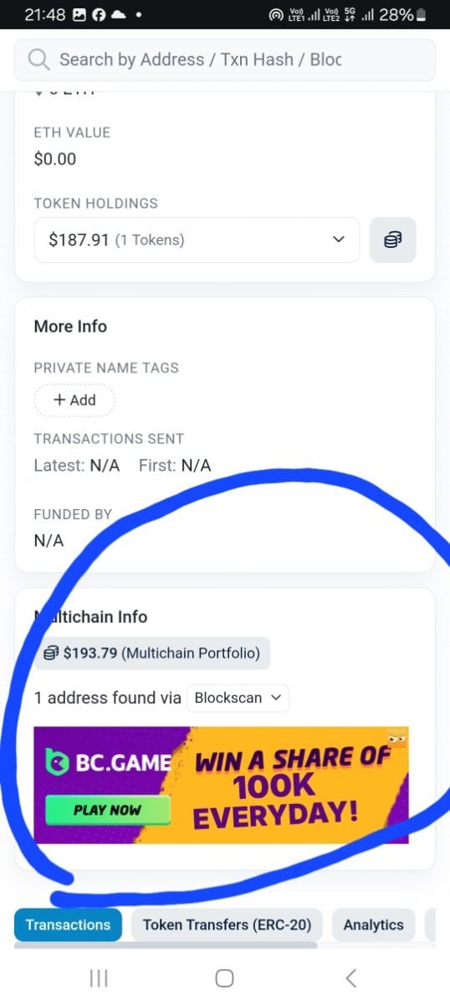
Task: Tap the coins icon beside Multichain Portfolio
Action: point(51,652)
